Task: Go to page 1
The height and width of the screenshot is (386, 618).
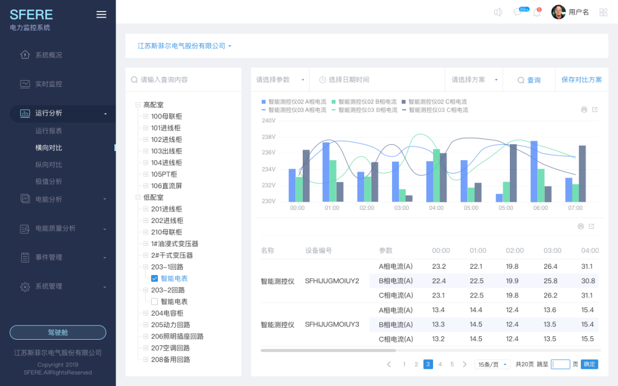Action: 404,364
